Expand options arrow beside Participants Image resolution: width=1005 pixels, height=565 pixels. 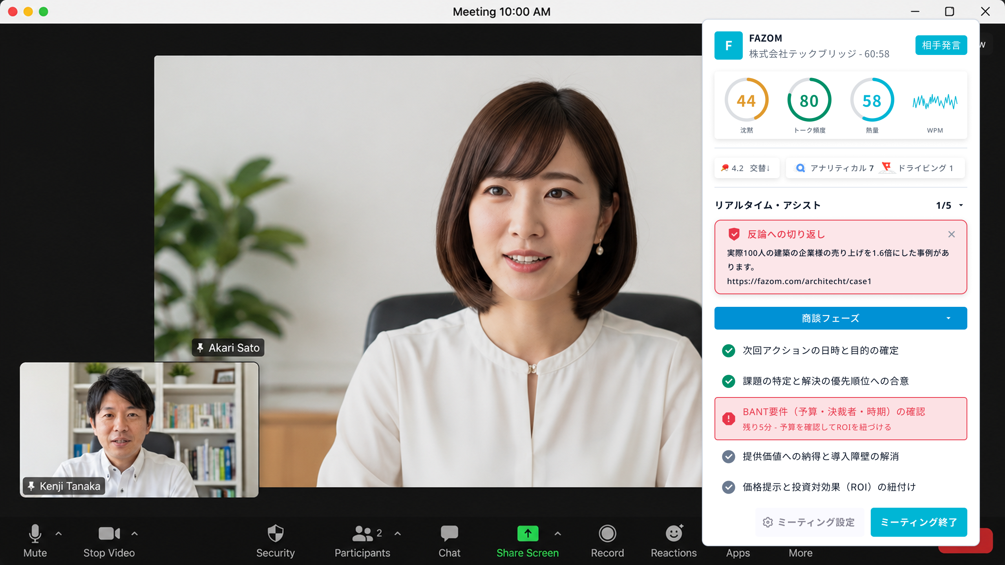[x=398, y=534]
